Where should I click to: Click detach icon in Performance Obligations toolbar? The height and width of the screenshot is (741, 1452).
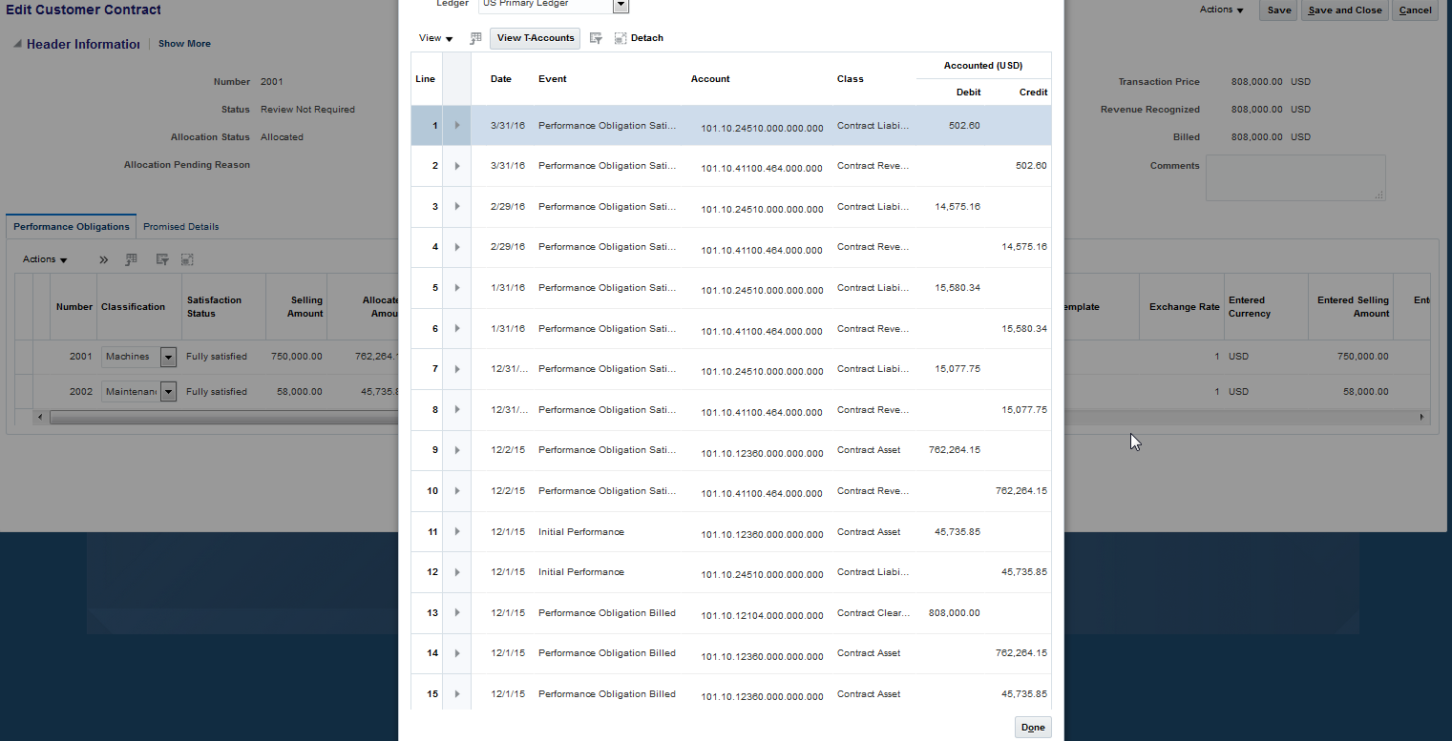[187, 259]
